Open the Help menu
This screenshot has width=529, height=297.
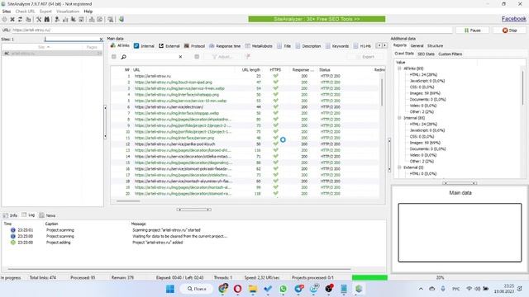(88, 12)
